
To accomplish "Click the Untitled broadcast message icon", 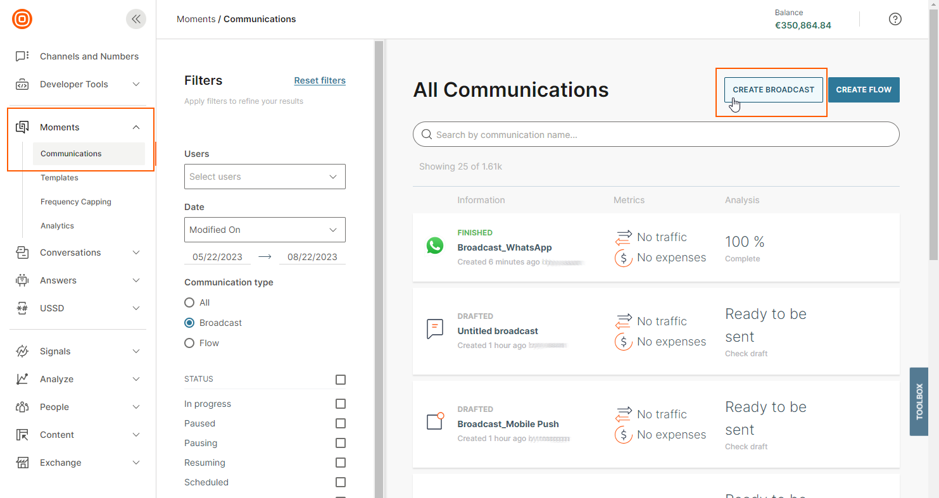I will [435, 329].
